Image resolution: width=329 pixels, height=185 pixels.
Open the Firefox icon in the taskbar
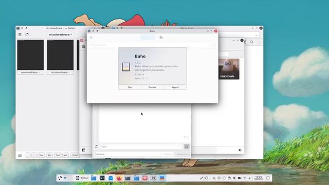pos(119,178)
